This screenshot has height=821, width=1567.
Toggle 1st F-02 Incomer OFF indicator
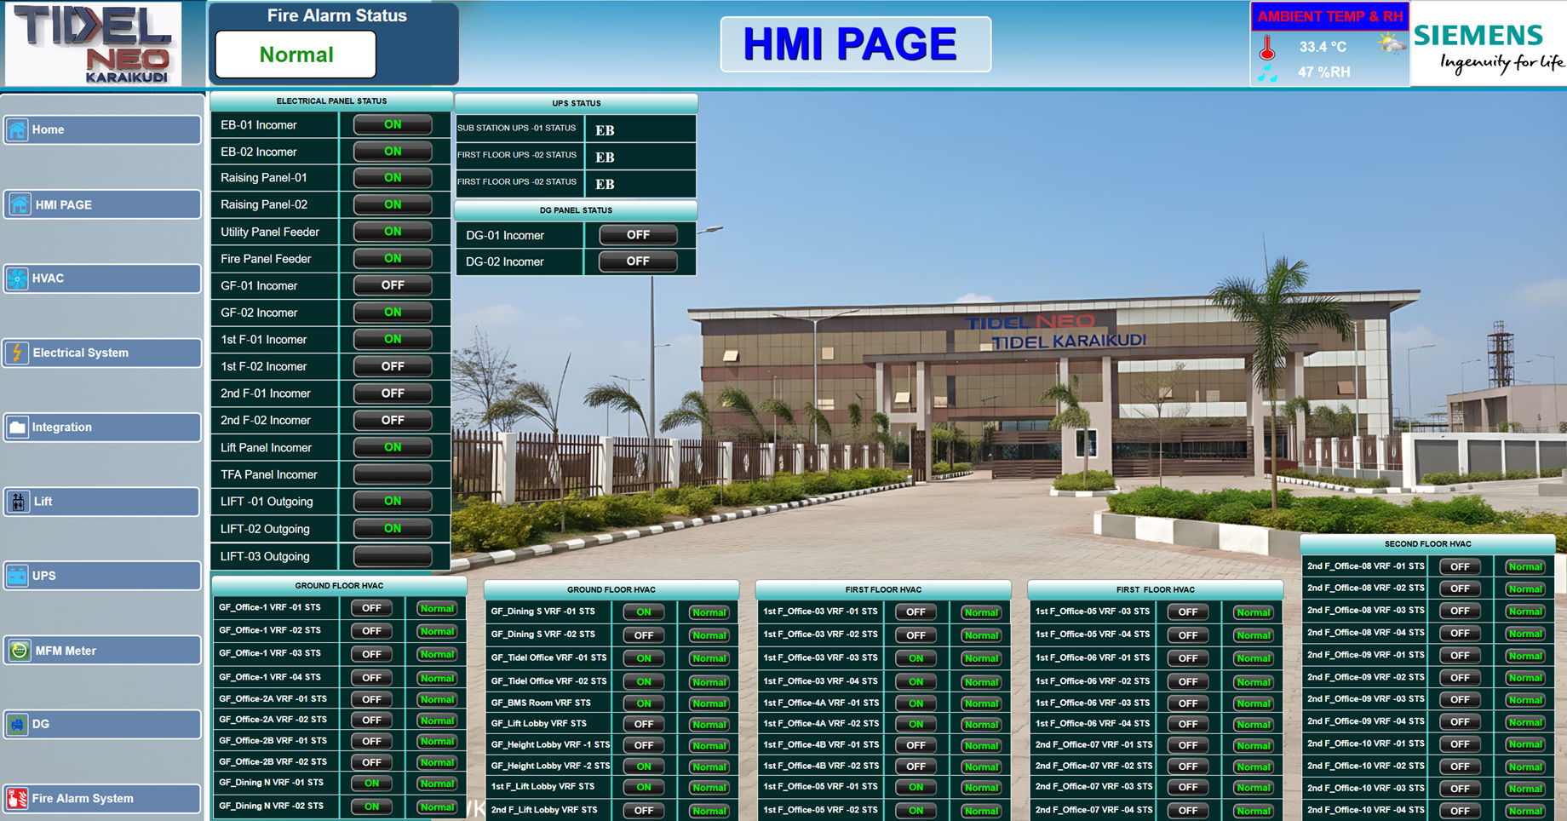(393, 366)
